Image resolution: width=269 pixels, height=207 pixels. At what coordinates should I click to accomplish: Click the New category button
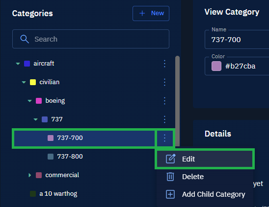[x=151, y=13]
